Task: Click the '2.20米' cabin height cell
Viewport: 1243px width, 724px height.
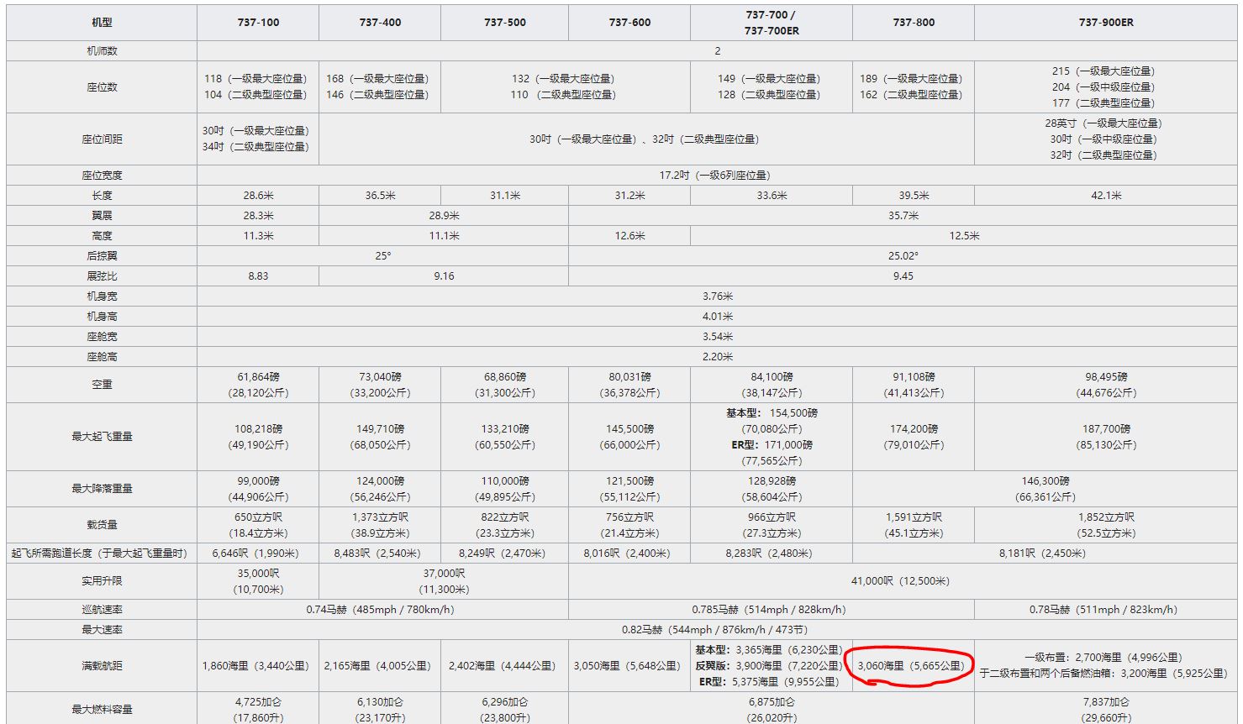Action: pos(718,356)
